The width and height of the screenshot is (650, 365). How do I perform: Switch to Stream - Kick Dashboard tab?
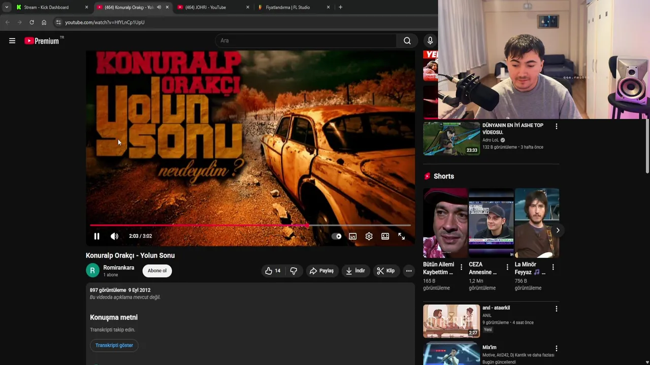click(x=46, y=7)
